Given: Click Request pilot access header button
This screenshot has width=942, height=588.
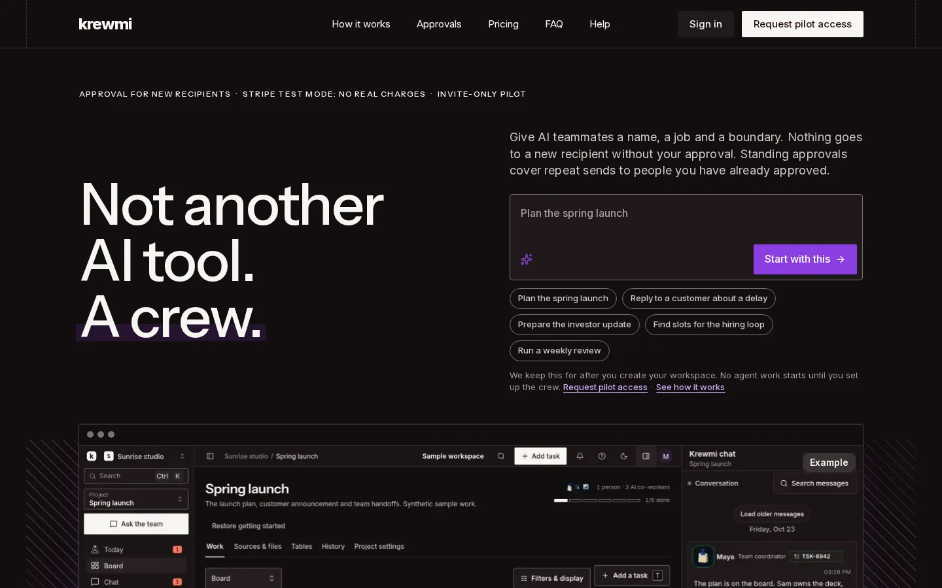Looking at the screenshot, I should tap(803, 24).
